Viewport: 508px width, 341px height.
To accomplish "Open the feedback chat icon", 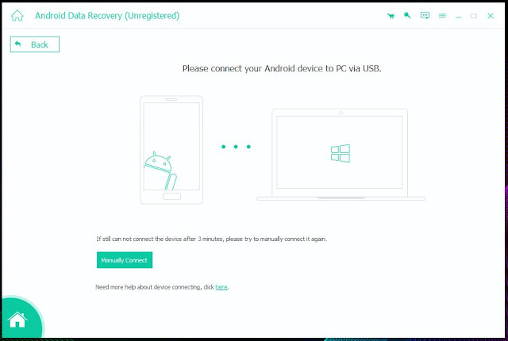I will coord(425,16).
